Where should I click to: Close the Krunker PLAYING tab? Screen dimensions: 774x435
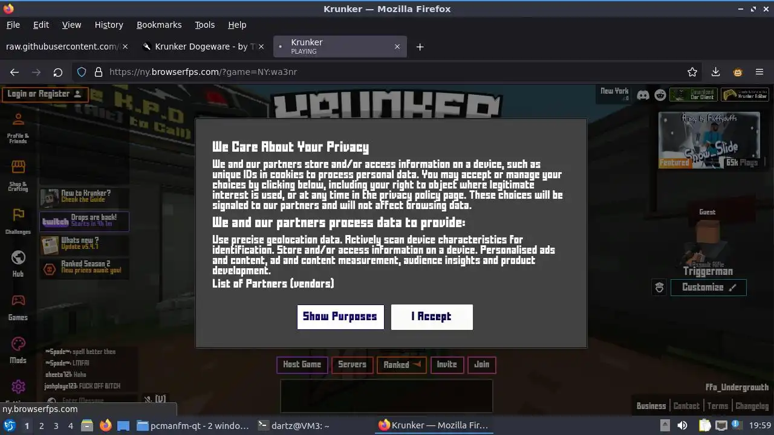(397, 47)
